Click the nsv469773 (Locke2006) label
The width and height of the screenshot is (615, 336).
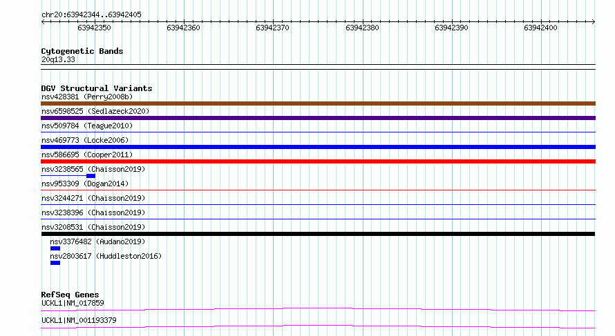tap(85, 140)
